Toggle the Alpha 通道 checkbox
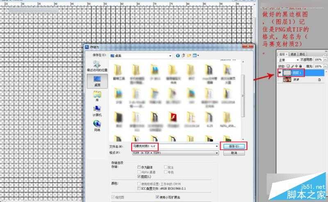The width and height of the screenshot is (328, 202). coord(139,172)
